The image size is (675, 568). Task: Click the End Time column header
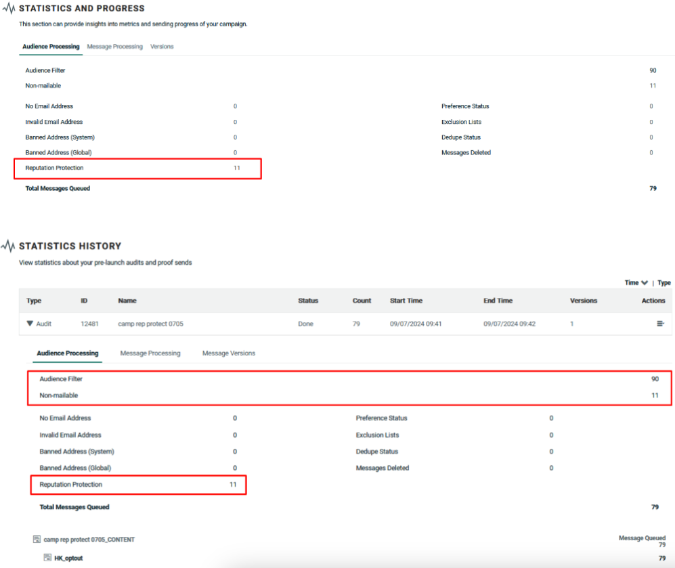pos(498,301)
